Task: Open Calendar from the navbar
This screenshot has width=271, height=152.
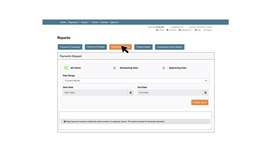Action: [104, 22]
